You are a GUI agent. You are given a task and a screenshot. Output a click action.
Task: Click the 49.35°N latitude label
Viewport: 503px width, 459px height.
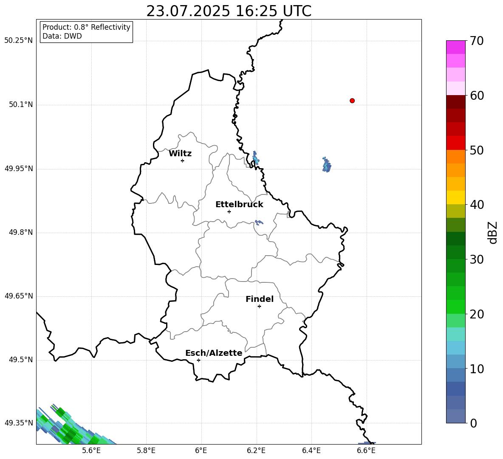(19, 423)
